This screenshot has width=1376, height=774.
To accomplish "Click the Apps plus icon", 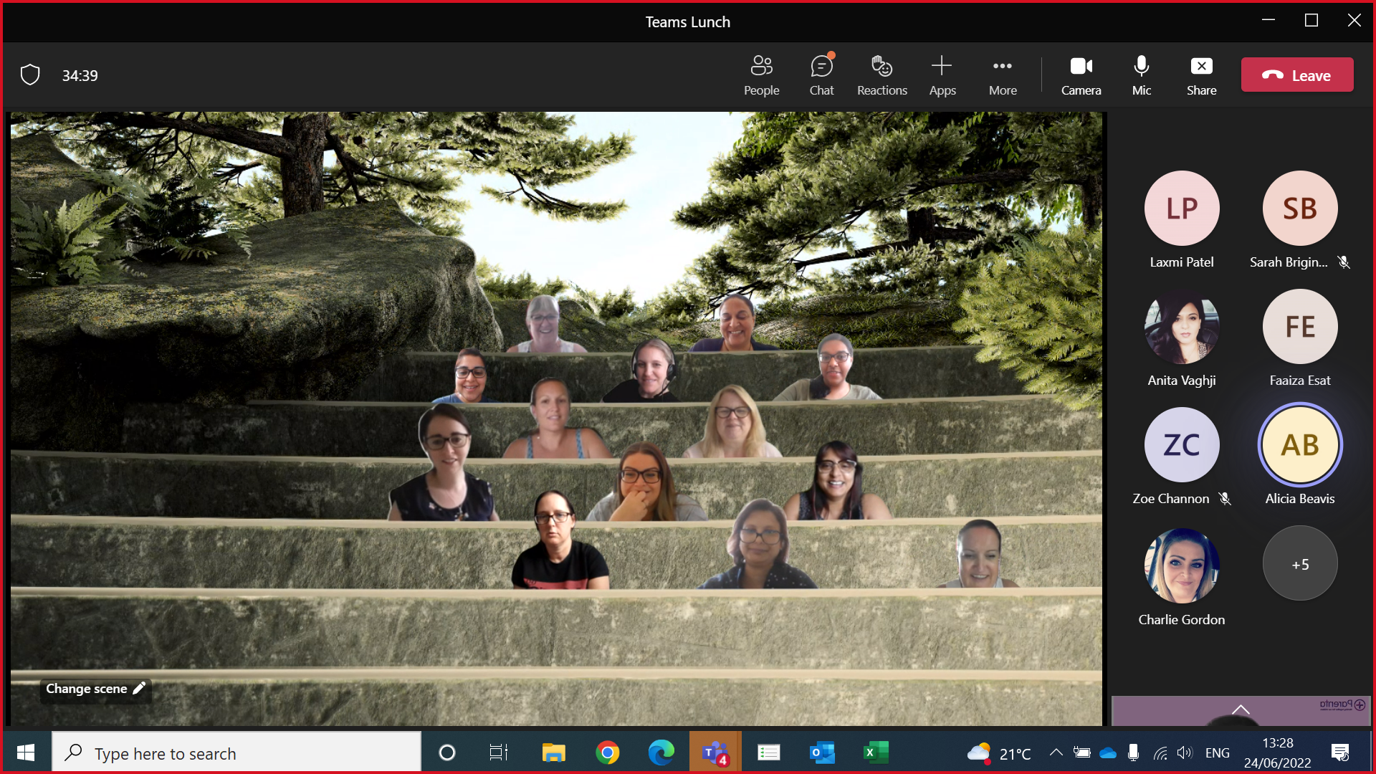I will pos(942,67).
